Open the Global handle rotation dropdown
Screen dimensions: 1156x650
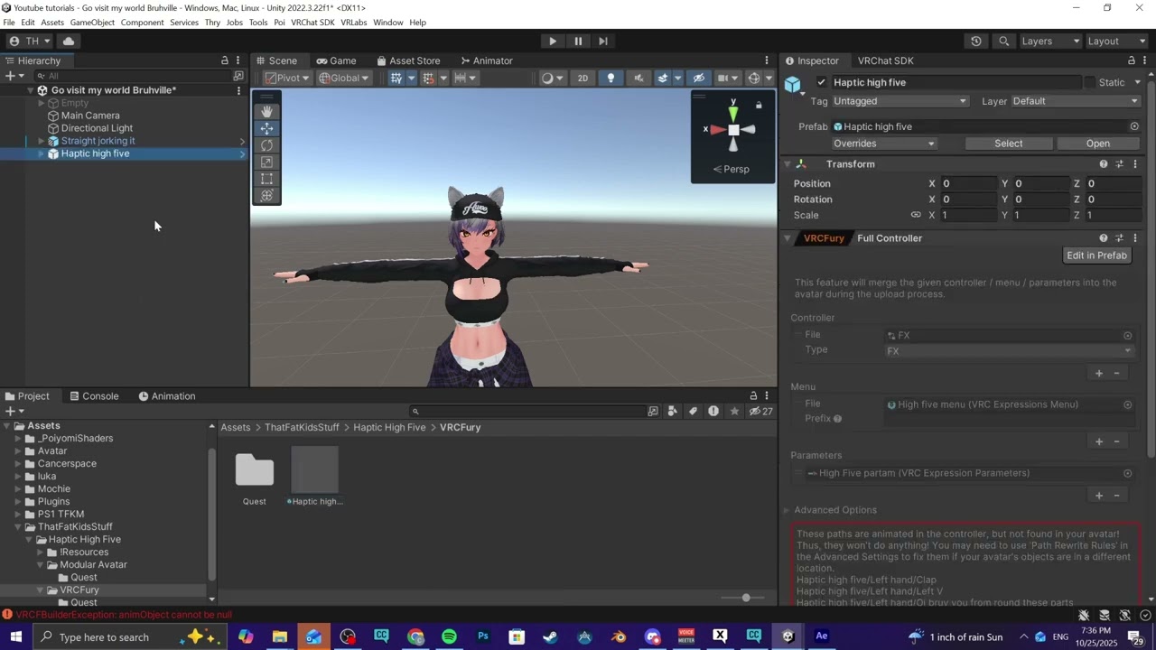(x=344, y=79)
